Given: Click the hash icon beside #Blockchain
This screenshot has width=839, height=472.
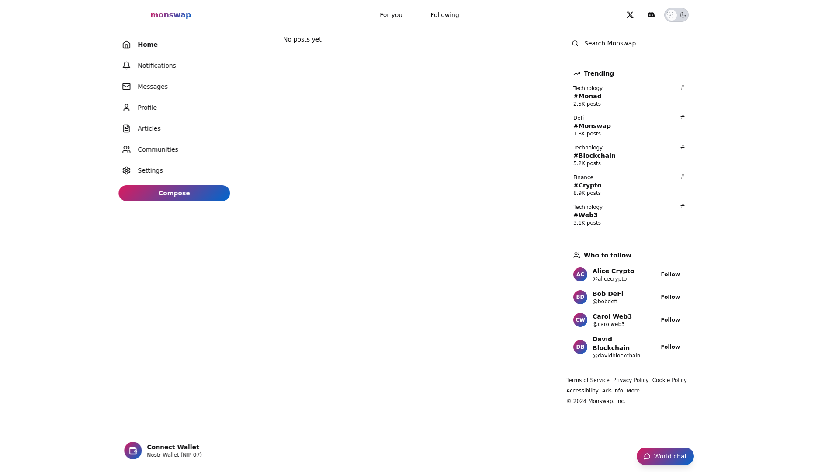Looking at the screenshot, I should click(x=682, y=147).
